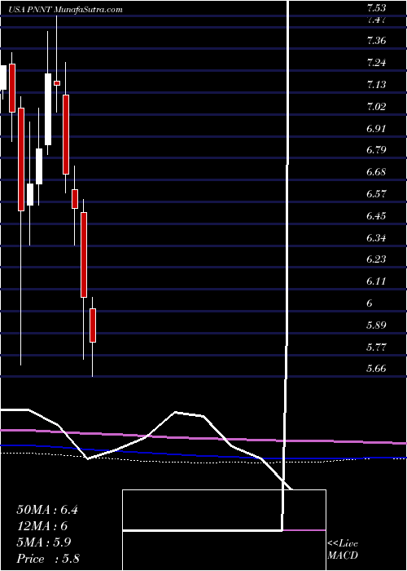
Task: Click the 6.68 price axis label
Action: tap(375, 172)
